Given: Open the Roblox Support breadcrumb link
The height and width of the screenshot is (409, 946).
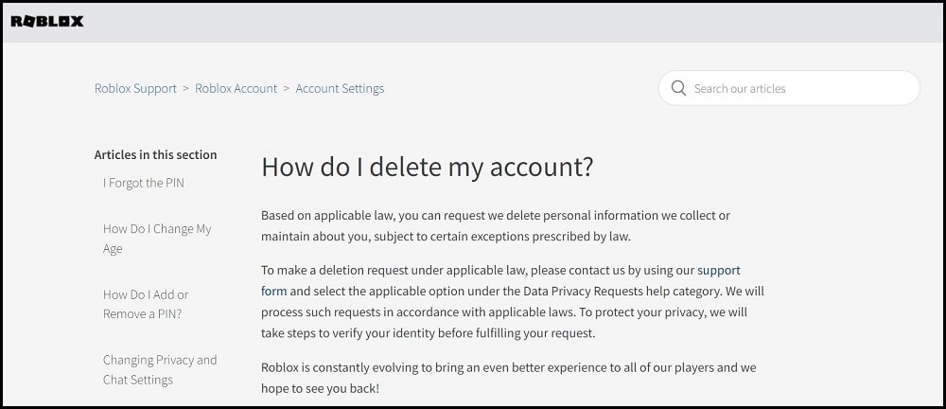Looking at the screenshot, I should click(x=135, y=88).
